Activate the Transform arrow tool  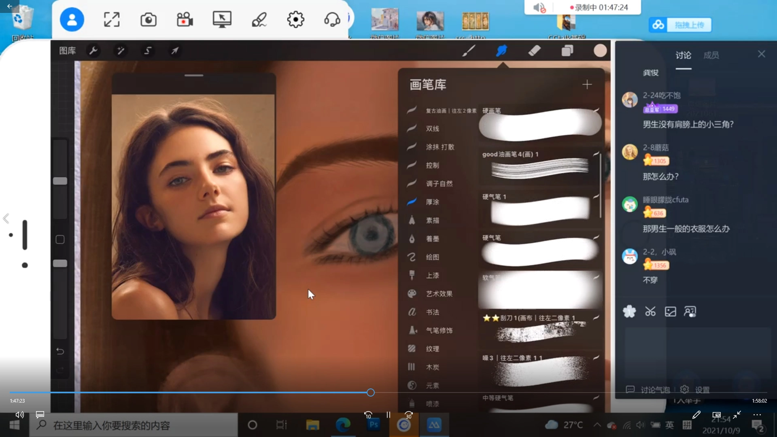[x=175, y=51]
